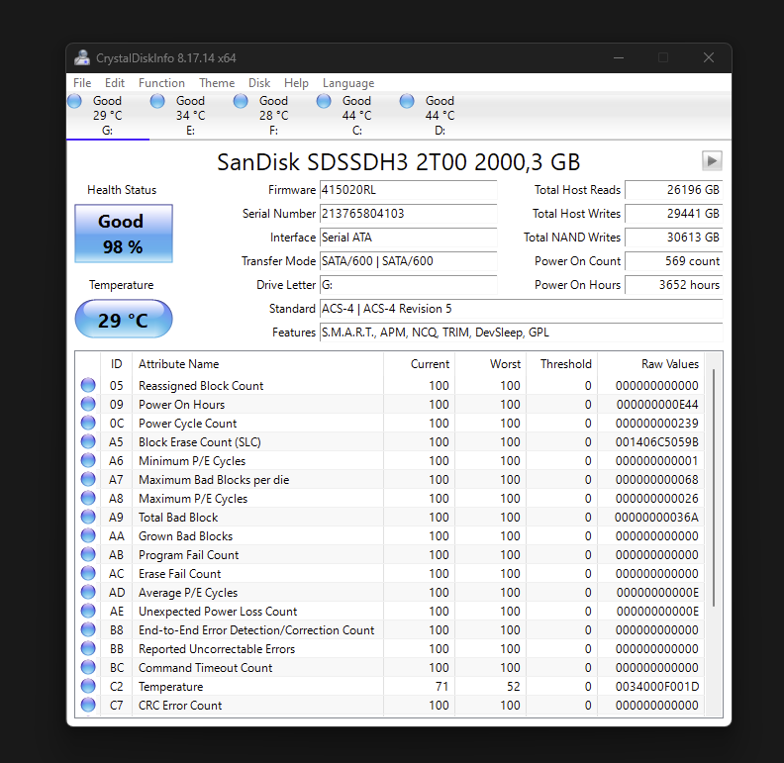Click the status icon for Power On Hours row
This screenshot has height=763, width=784.
click(88, 404)
